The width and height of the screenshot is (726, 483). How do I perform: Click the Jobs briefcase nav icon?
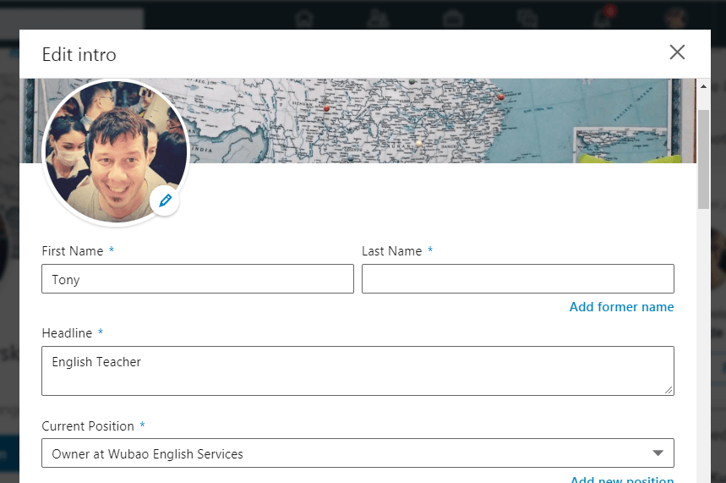[452, 19]
